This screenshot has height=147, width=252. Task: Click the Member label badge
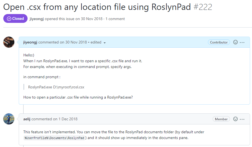[221, 119]
